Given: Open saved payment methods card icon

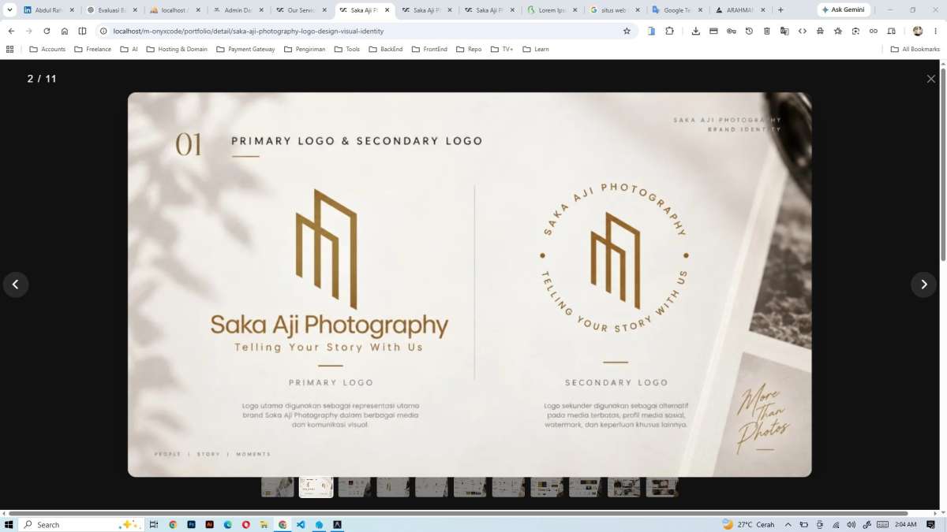Looking at the screenshot, I should click(713, 31).
